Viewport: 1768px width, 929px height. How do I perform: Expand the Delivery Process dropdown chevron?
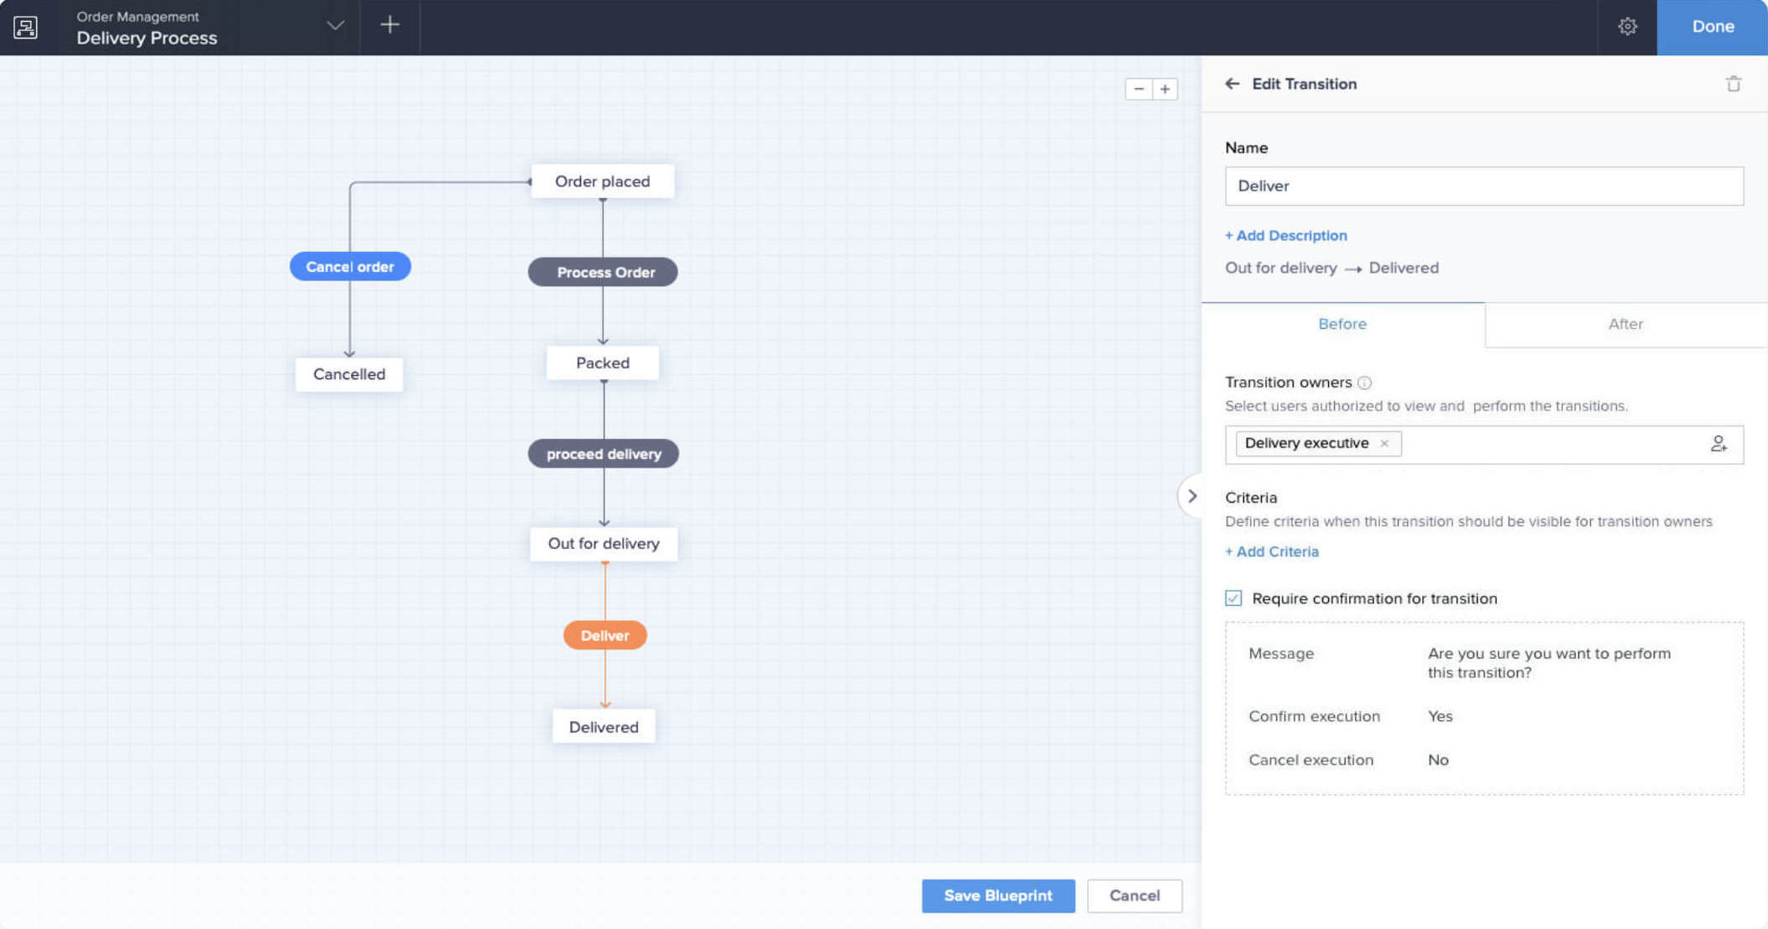(x=335, y=25)
